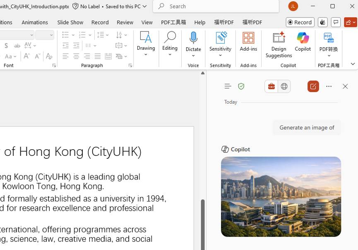Viewport: 358px width, 250px height.
Task: Open the Add-ins gallery
Action: point(248,41)
